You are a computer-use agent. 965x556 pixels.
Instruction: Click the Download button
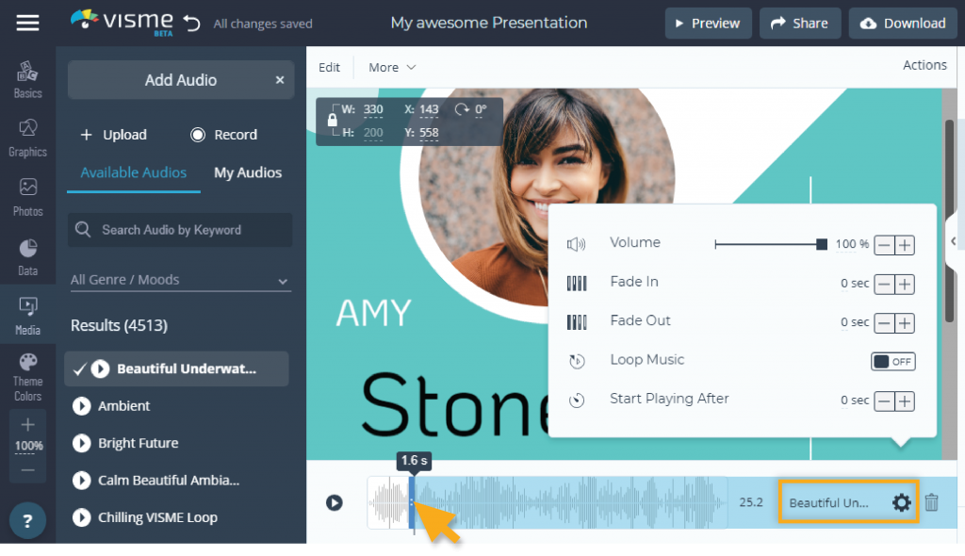point(903,24)
